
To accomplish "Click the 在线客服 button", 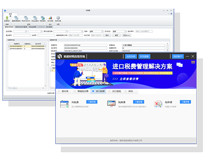I will coord(145,56).
